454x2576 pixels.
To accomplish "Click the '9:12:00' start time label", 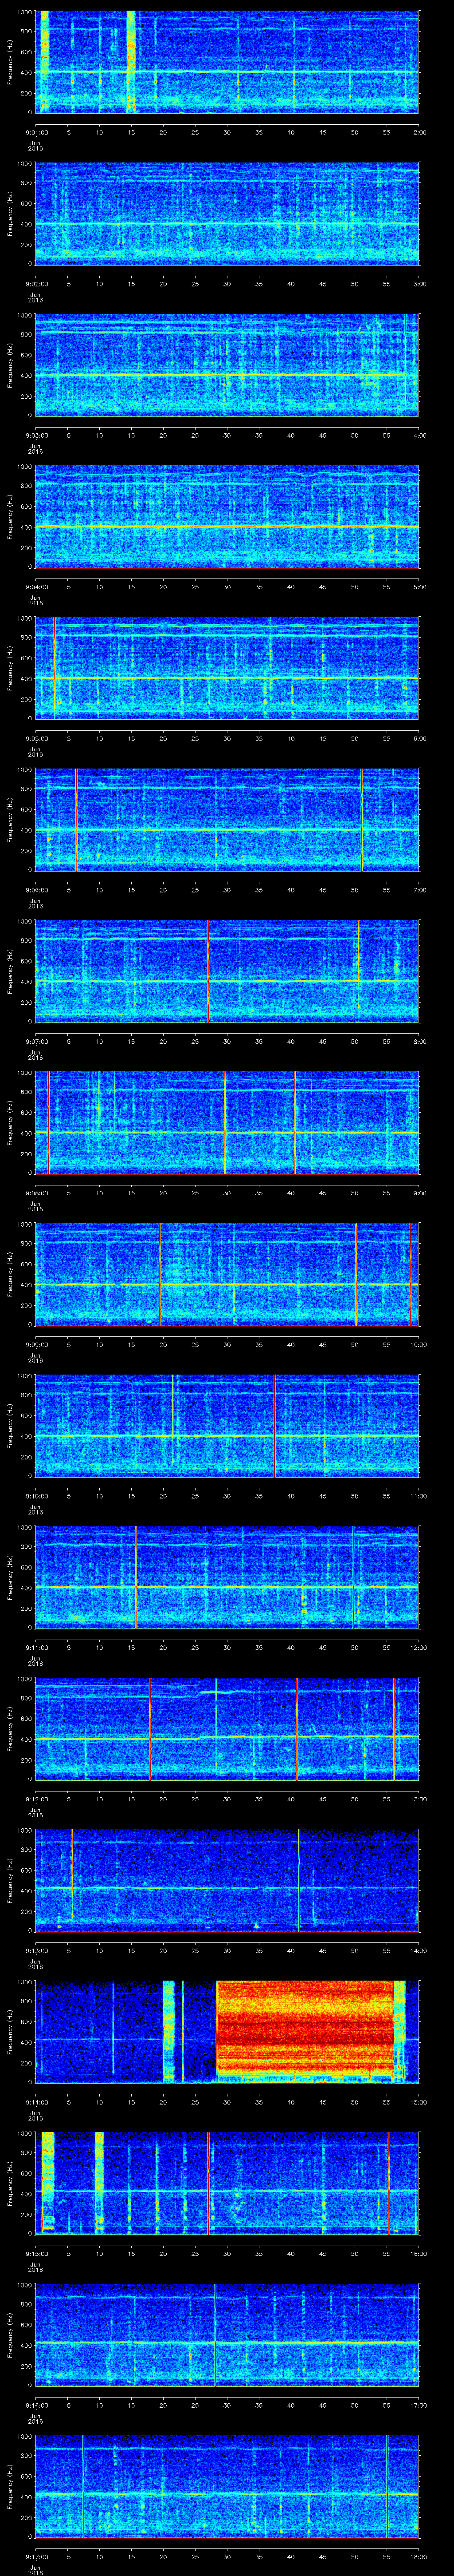I will (x=36, y=1800).
